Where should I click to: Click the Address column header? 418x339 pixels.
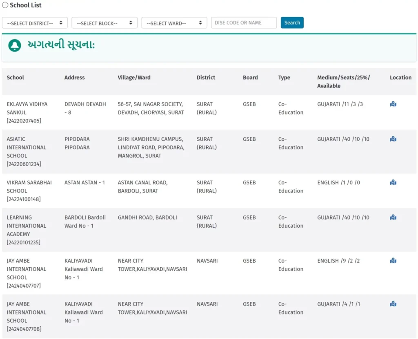click(74, 78)
